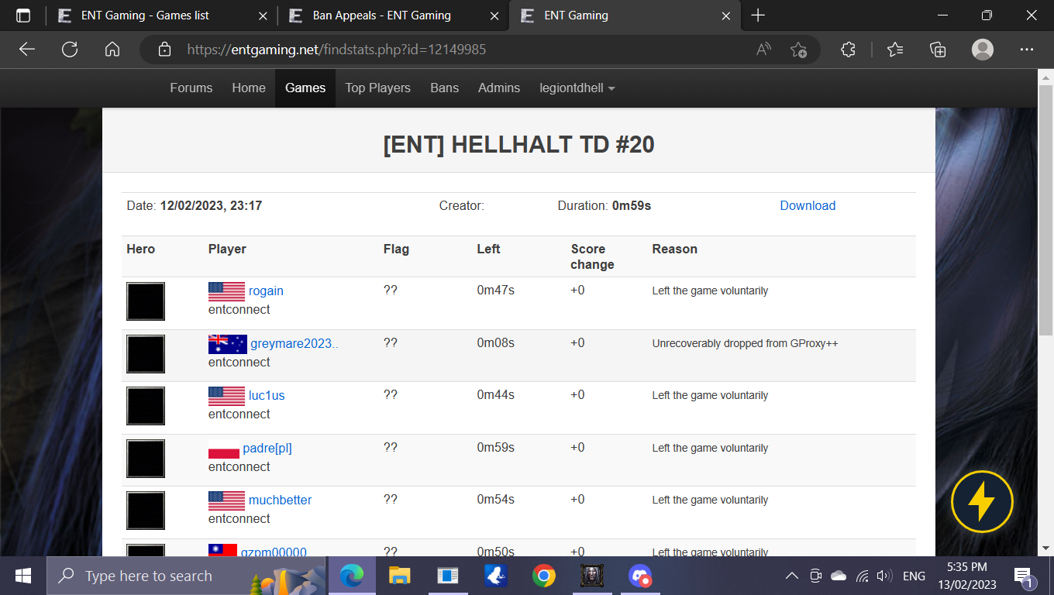The width and height of the screenshot is (1054, 595).
Task: Open player muchbetter profile
Action: pos(280,500)
